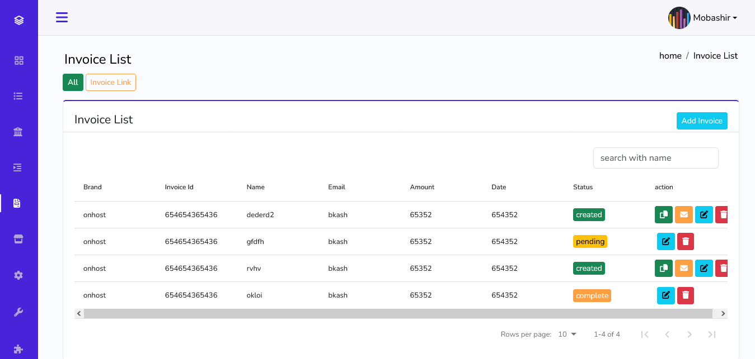Open the bank icon in the sidebar

coord(18,131)
